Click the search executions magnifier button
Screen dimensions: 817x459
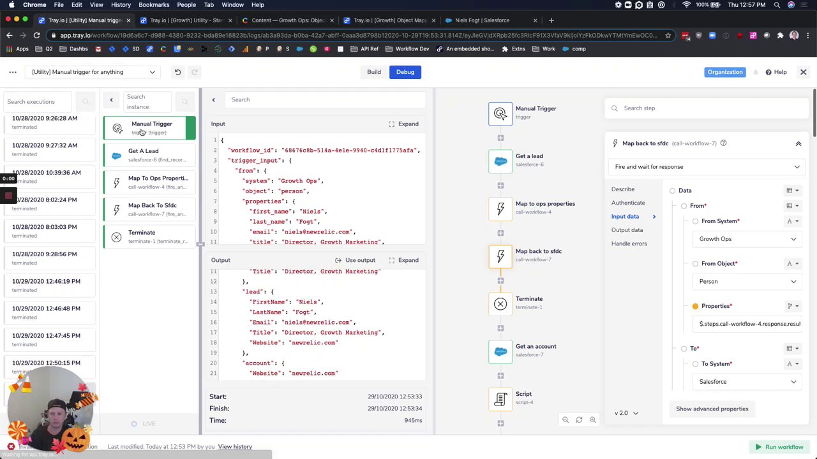[86, 102]
